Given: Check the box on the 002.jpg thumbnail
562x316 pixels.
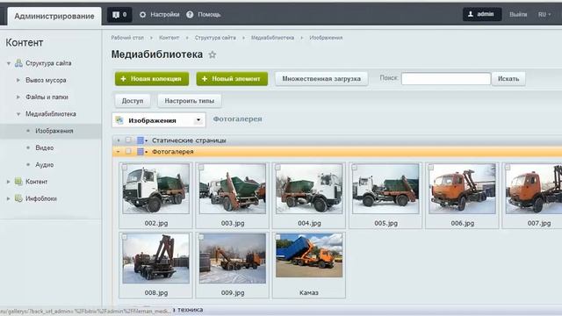Looking at the screenshot, I should tap(125, 168).
